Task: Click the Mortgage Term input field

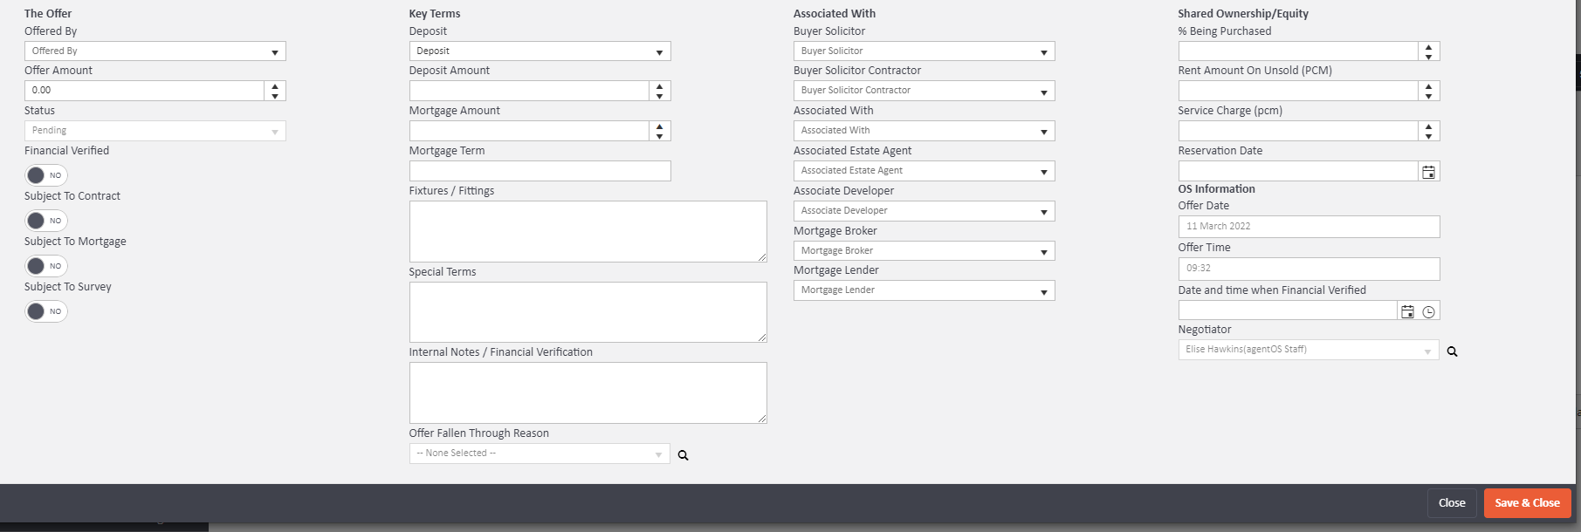Action: [540, 171]
